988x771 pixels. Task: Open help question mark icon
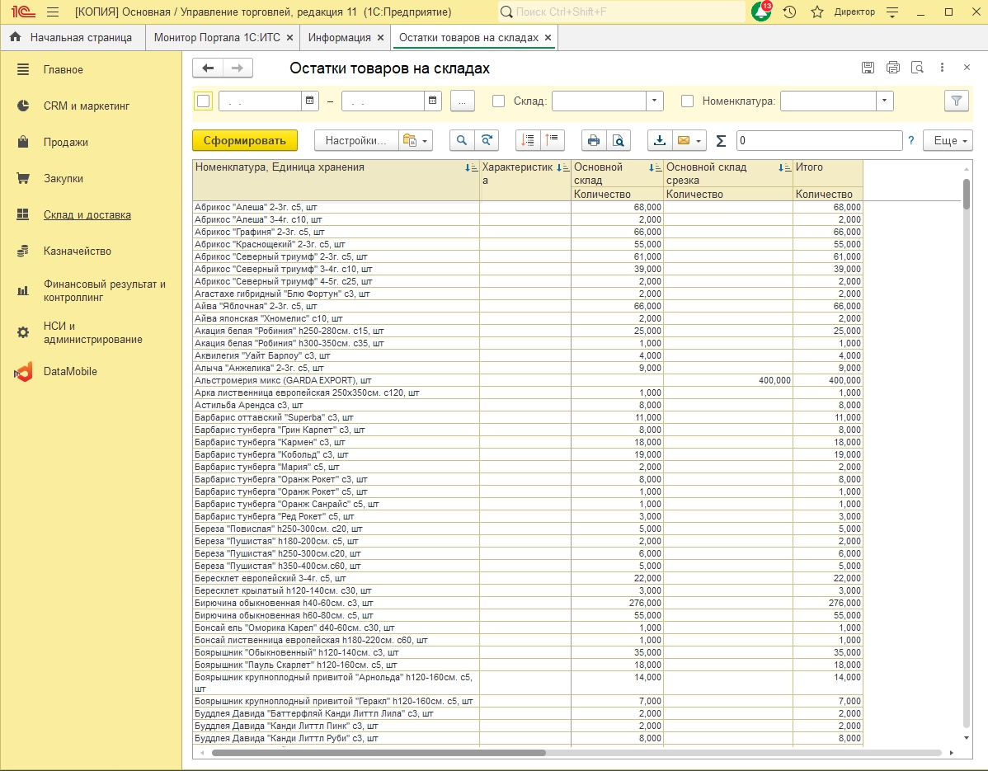(911, 140)
